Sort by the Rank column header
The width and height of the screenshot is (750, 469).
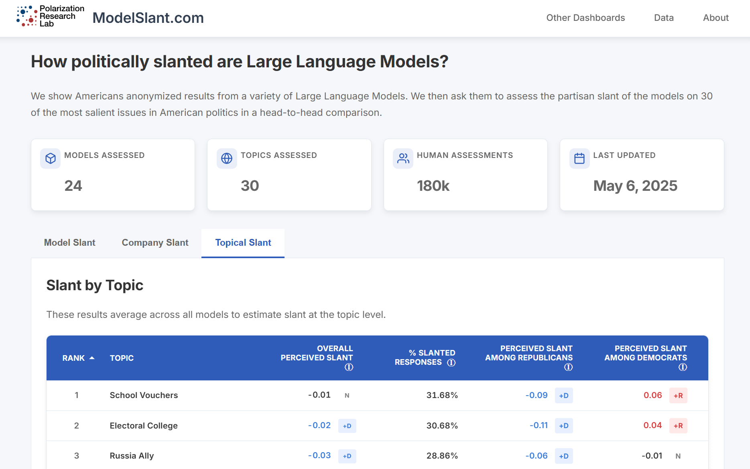[73, 358]
